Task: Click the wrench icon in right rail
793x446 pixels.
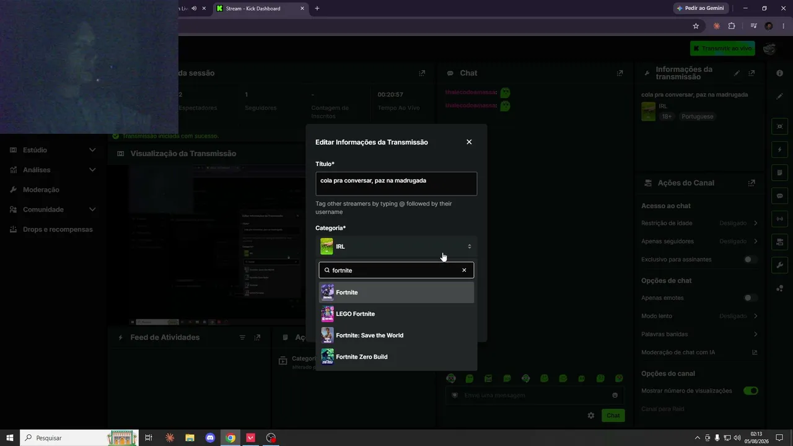Action: tap(779, 265)
